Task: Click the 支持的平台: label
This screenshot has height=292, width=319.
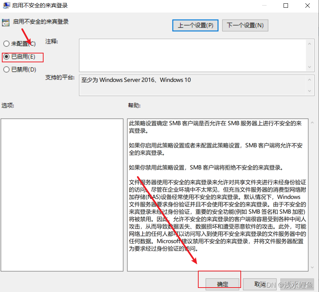Action: click(x=60, y=77)
